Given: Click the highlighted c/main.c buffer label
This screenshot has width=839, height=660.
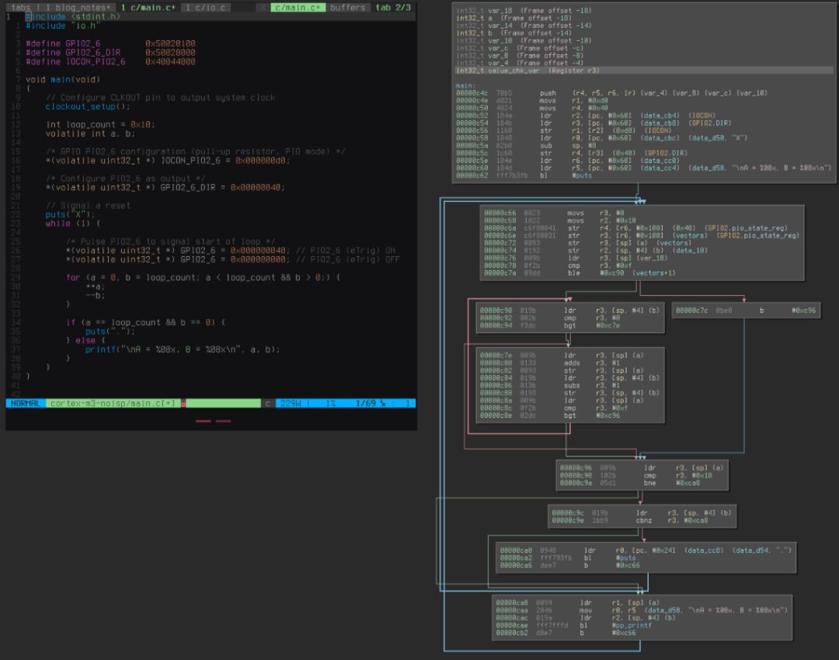Looking at the screenshot, I should coord(298,8).
